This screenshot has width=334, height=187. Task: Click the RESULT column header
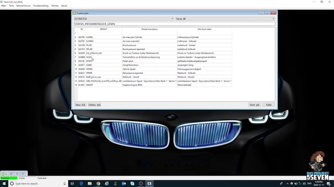[x=103, y=29]
